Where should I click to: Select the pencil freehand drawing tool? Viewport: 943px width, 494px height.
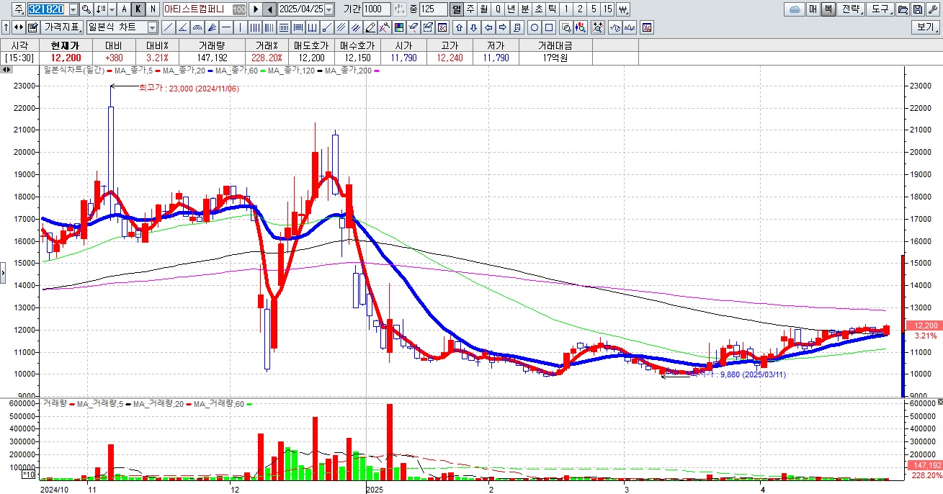point(370,27)
